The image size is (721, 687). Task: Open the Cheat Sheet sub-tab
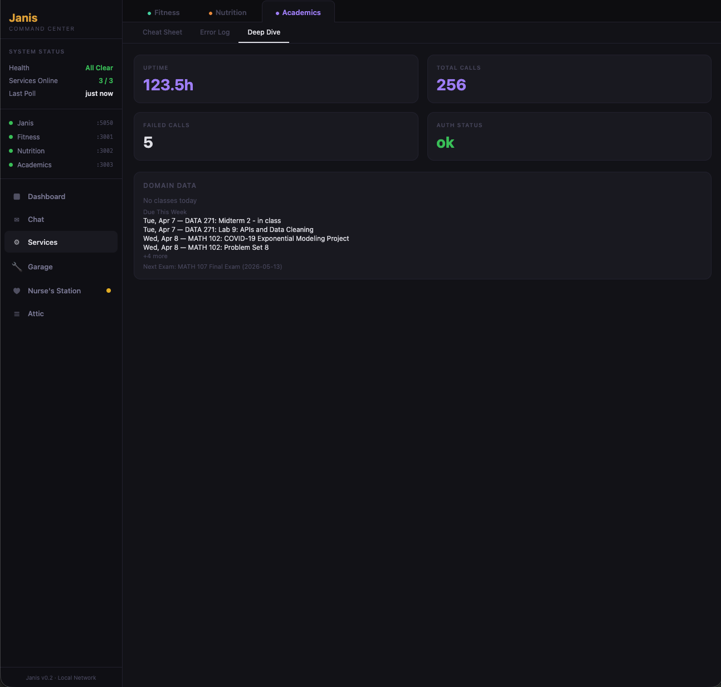[x=162, y=32]
